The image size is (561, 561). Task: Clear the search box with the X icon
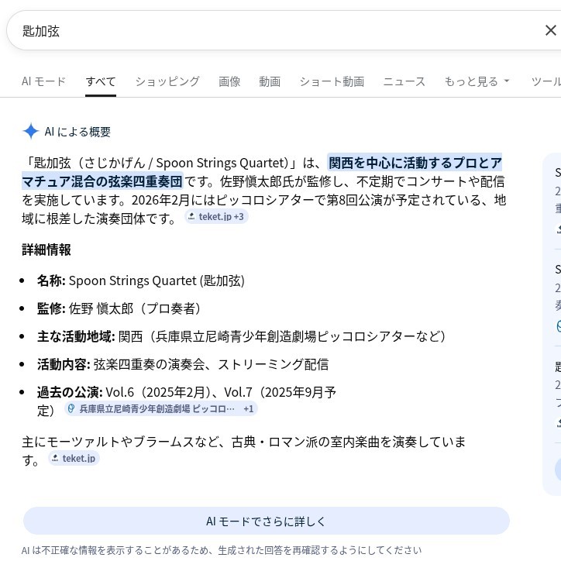550,30
